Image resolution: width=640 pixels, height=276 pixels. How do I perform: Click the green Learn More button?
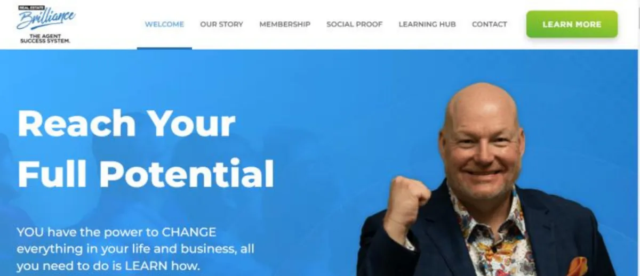tap(572, 25)
